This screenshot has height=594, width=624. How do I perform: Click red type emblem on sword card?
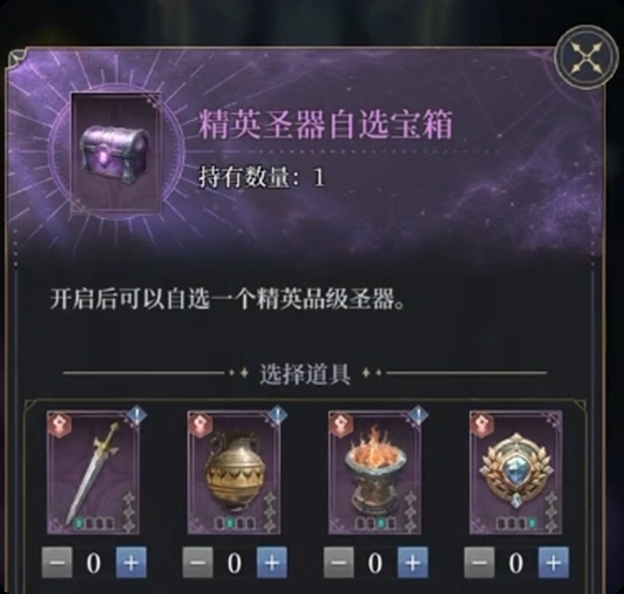point(59,425)
